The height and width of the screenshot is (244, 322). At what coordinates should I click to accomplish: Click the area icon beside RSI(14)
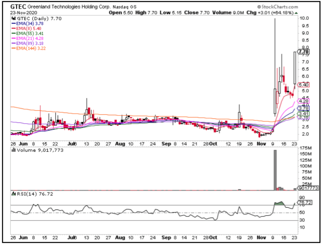click(14, 194)
